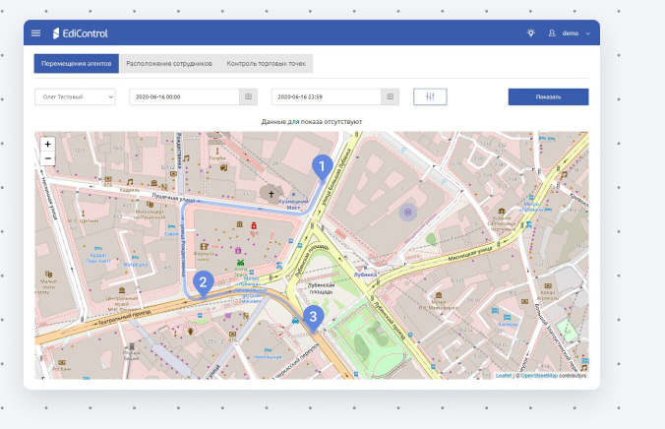Image resolution: width=665 pixels, height=429 pixels.
Task: Open calendar picker for start date
Action: [x=250, y=96]
